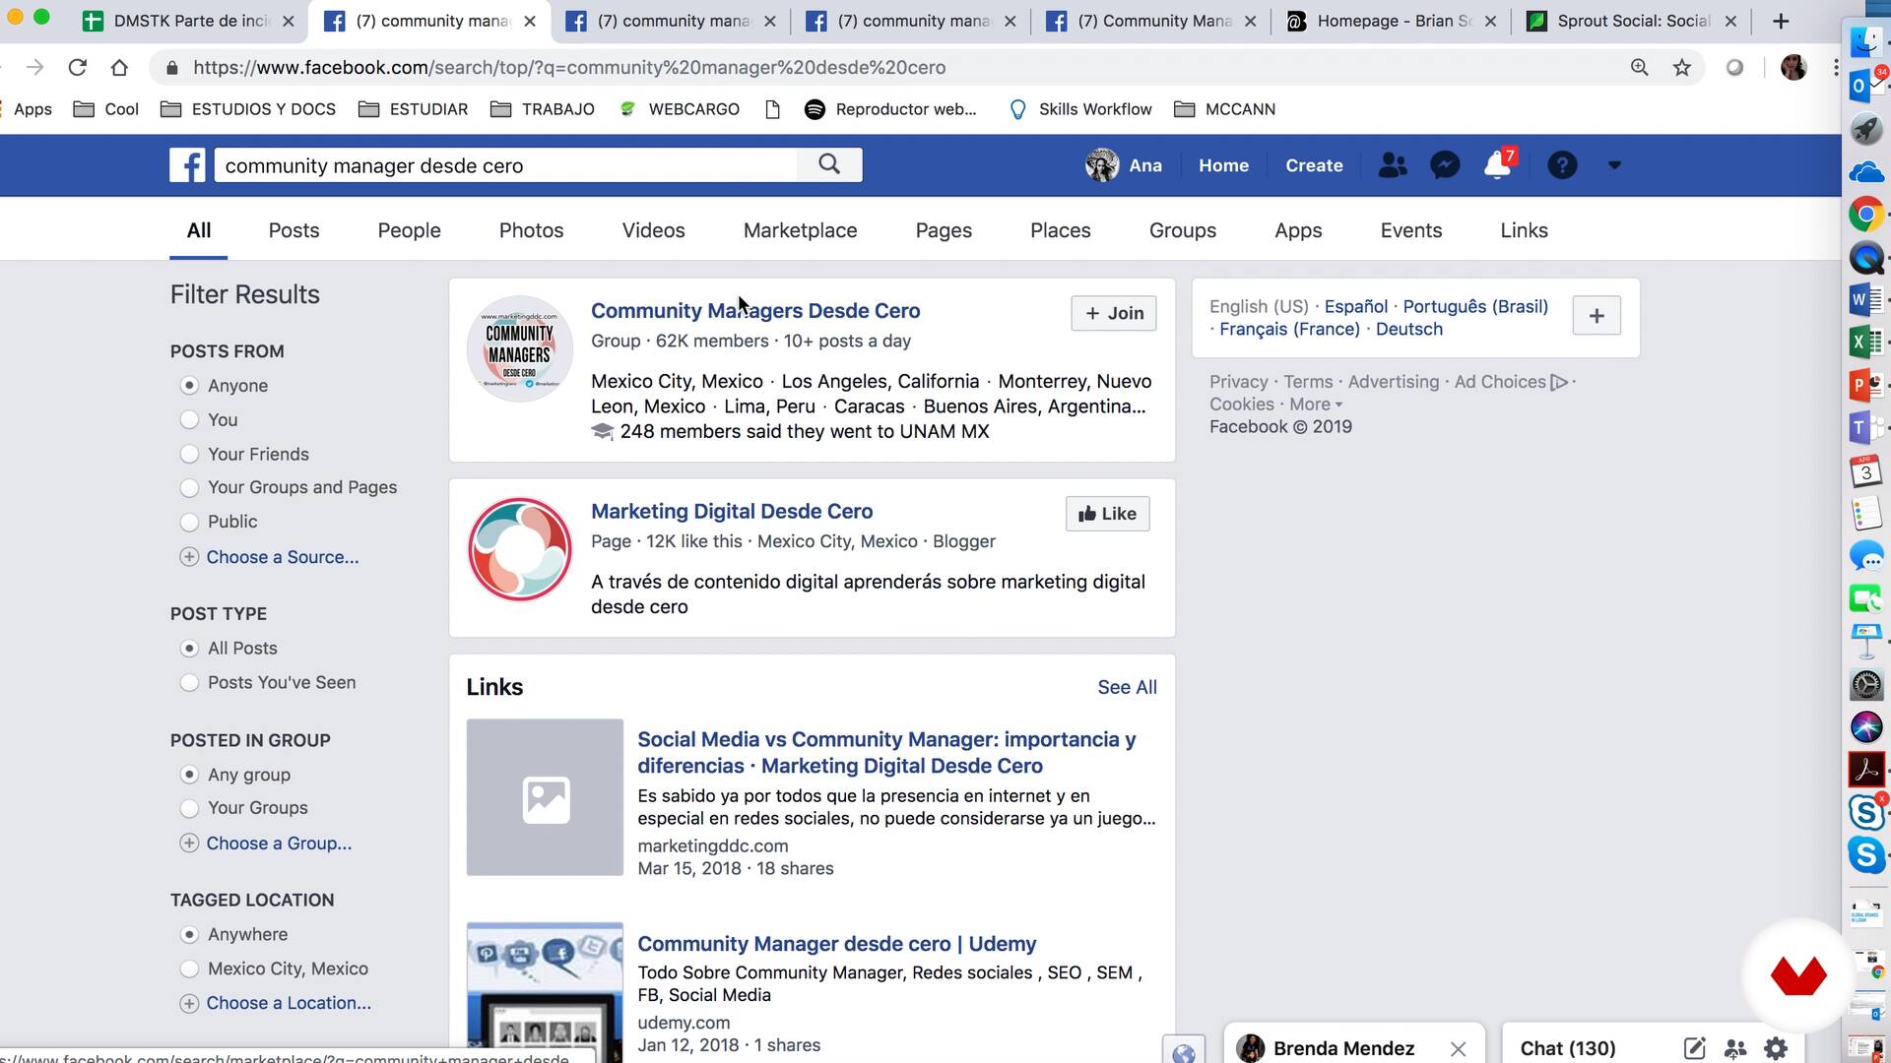Image resolution: width=1891 pixels, height=1063 pixels.
Task: Close the Brenda Mendez chat tab
Action: point(1459,1048)
